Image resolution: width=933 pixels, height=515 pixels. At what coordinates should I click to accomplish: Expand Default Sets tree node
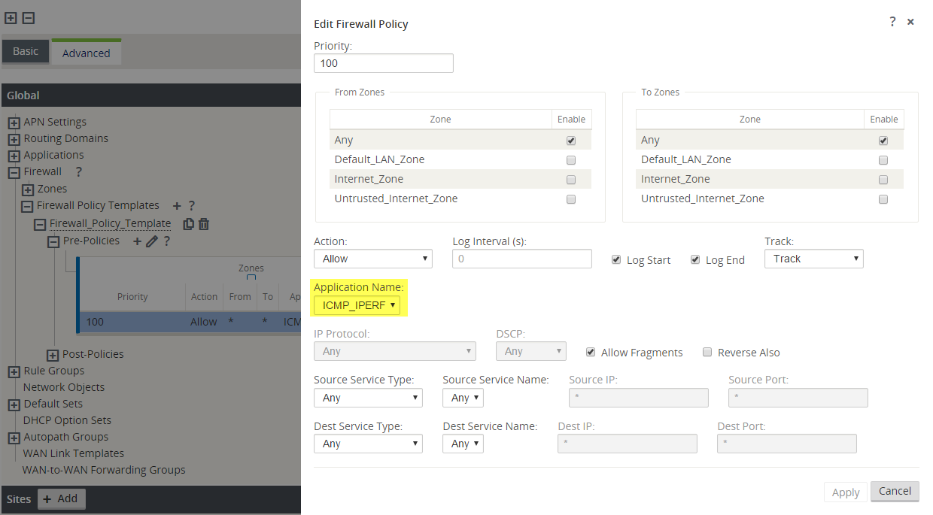point(14,404)
